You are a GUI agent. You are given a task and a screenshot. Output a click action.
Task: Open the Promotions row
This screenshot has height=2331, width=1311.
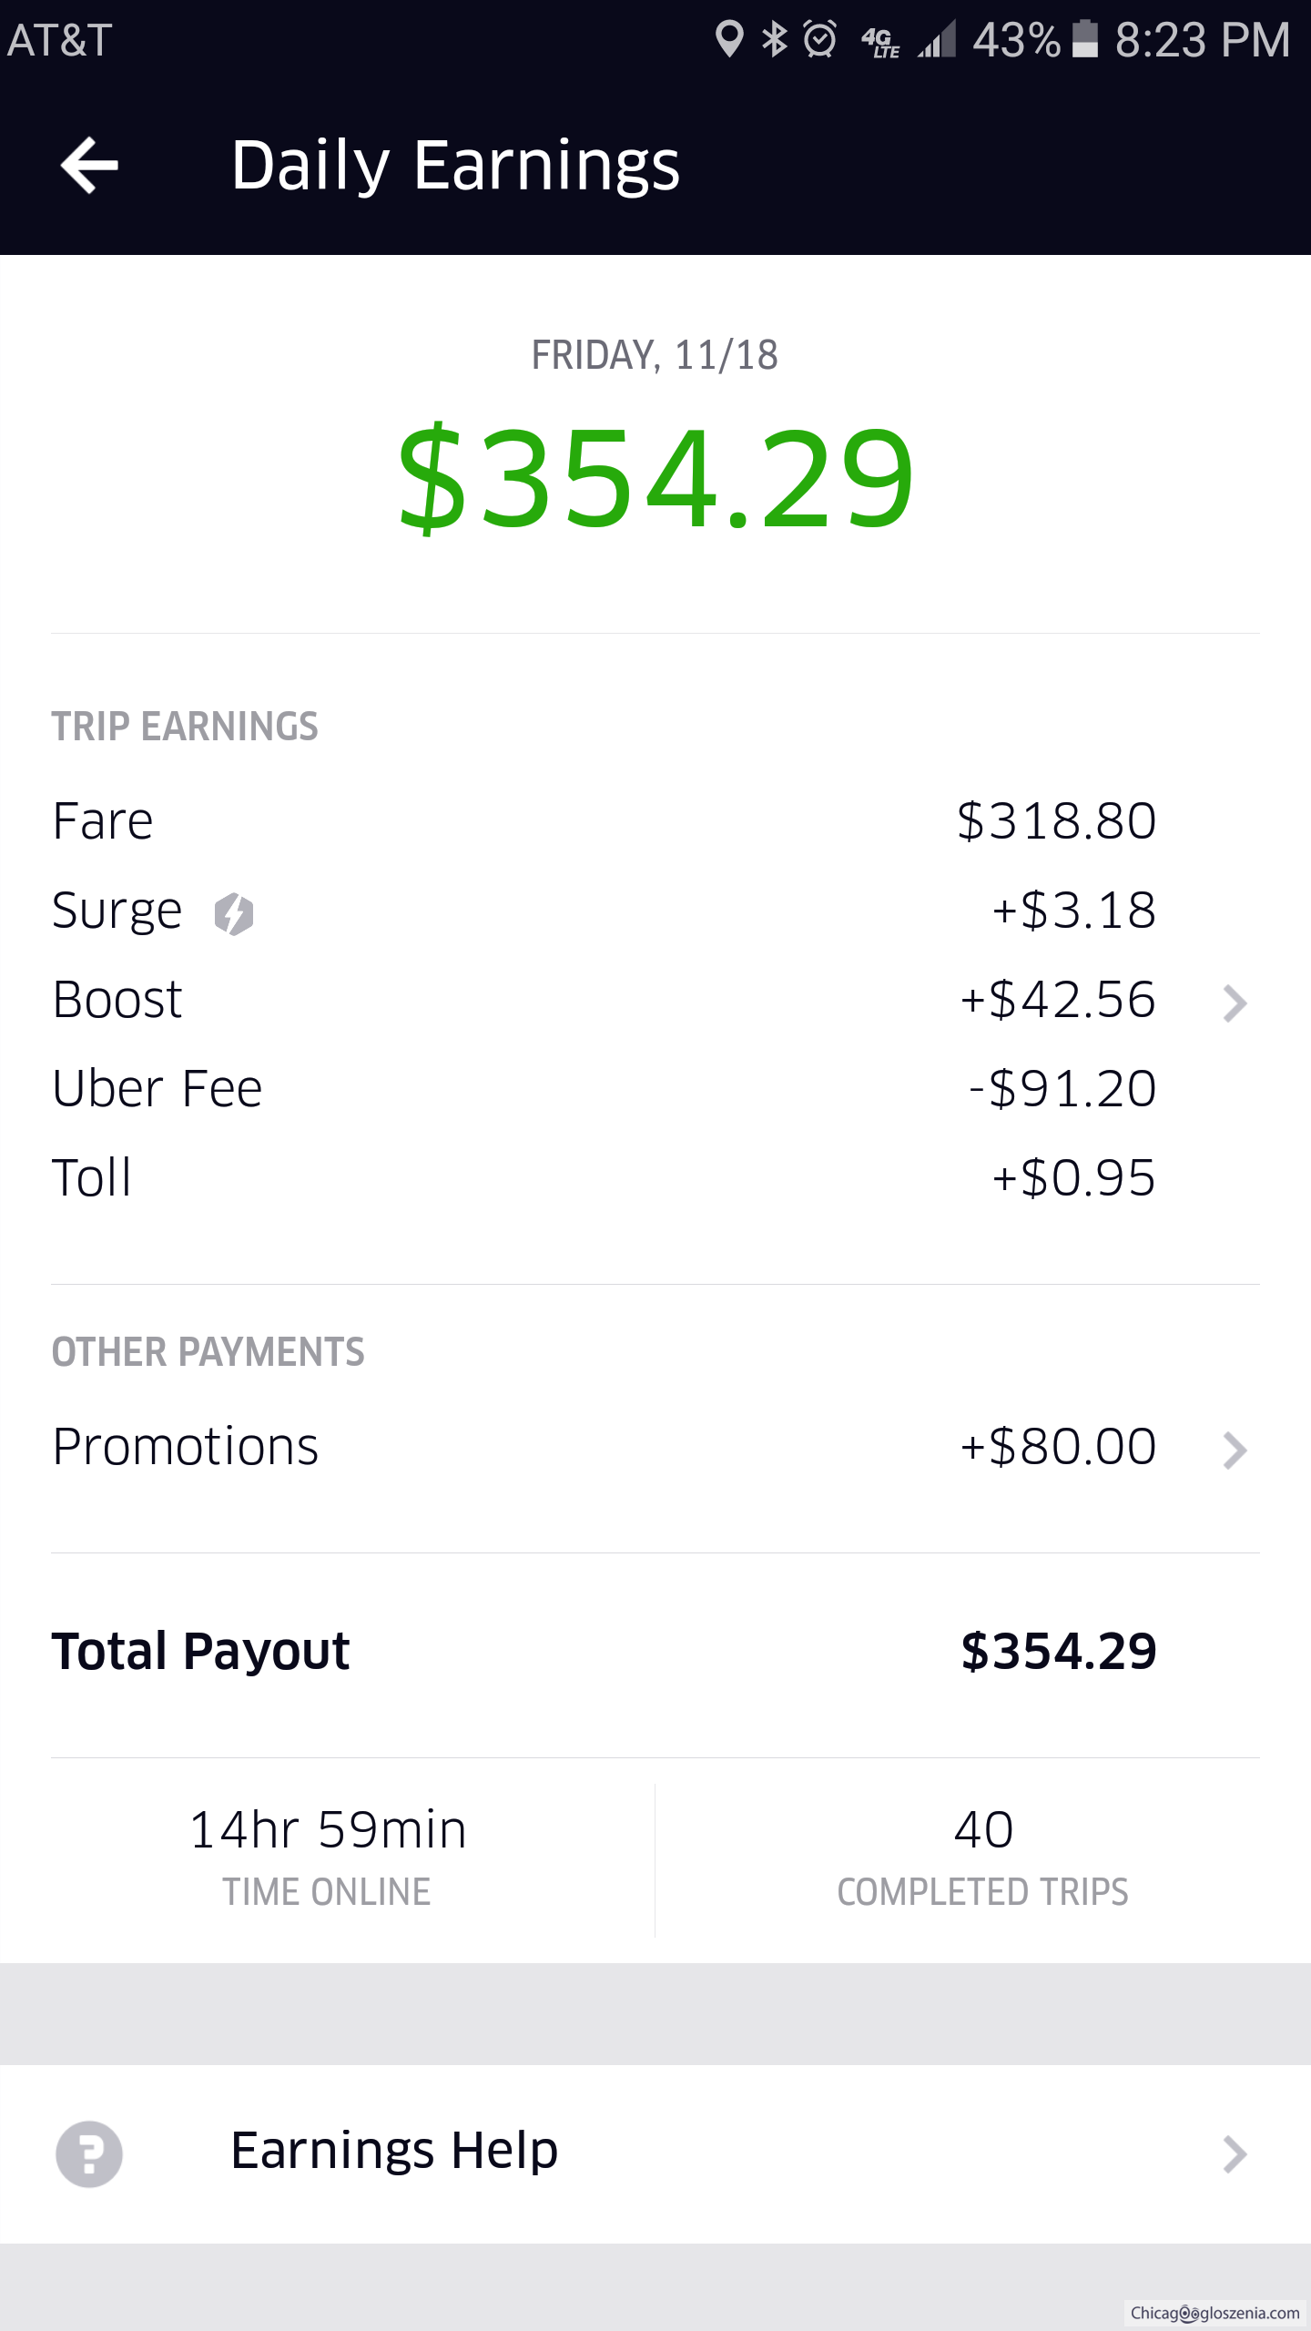click(186, 1447)
